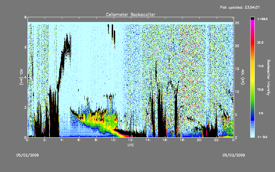Viewport: 275px width, 172px height.
Task: Pick the red band of the colorbar
Action: 252,43
